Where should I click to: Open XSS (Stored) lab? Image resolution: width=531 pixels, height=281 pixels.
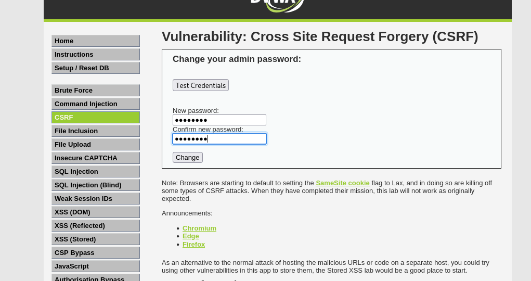coord(96,239)
